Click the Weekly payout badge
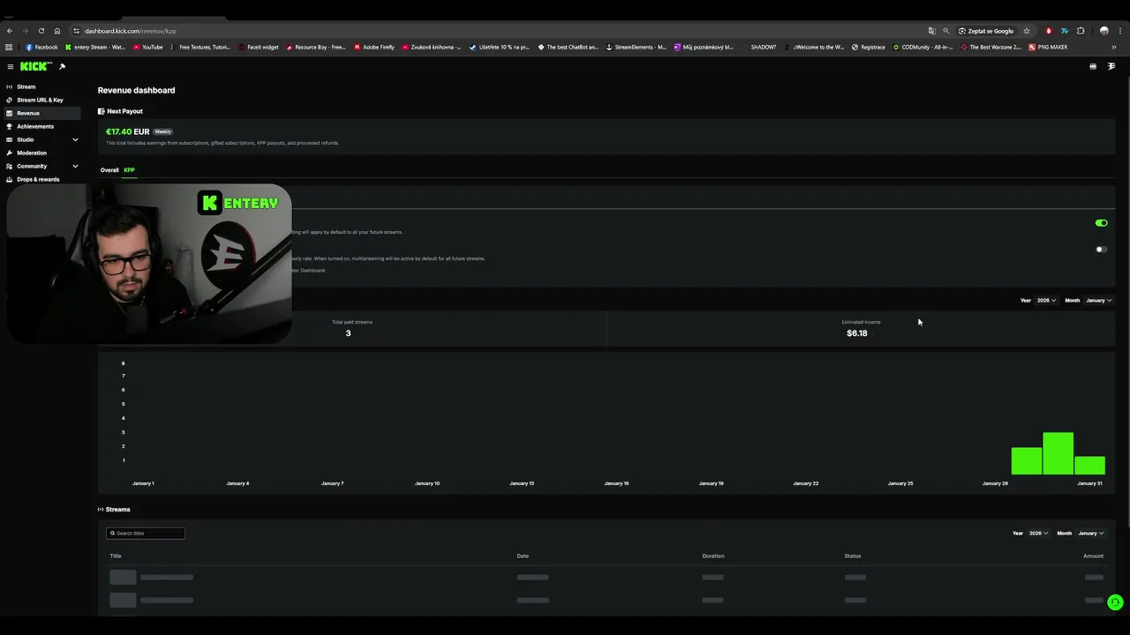Viewport: 1130px width, 635px height. pos(163,131)
